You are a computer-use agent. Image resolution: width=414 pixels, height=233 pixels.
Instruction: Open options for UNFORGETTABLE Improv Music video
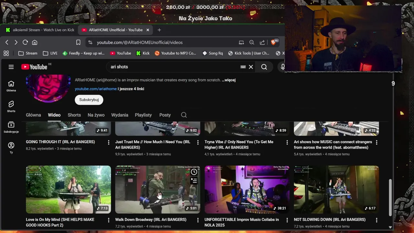[x=287, y=220]
